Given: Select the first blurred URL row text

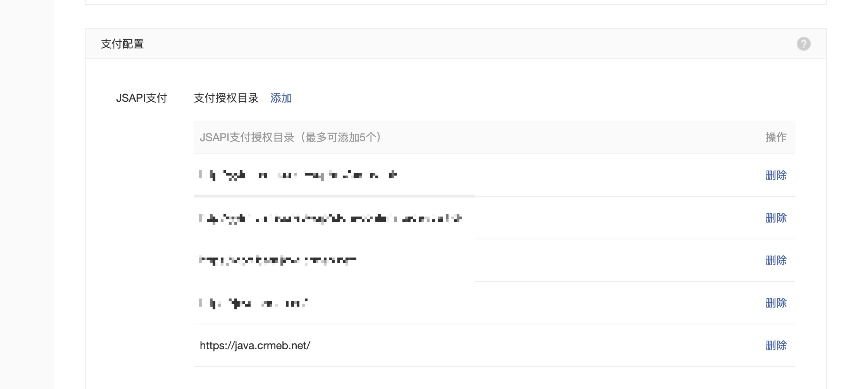Looking at the screenshot, I should (x=298, y=175).
